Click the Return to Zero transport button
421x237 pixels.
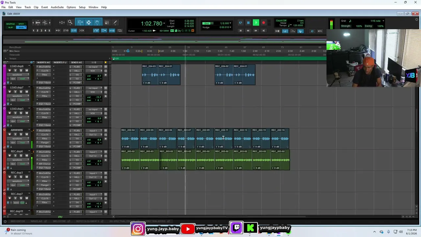pyautogui.click(x=240, y=31)
